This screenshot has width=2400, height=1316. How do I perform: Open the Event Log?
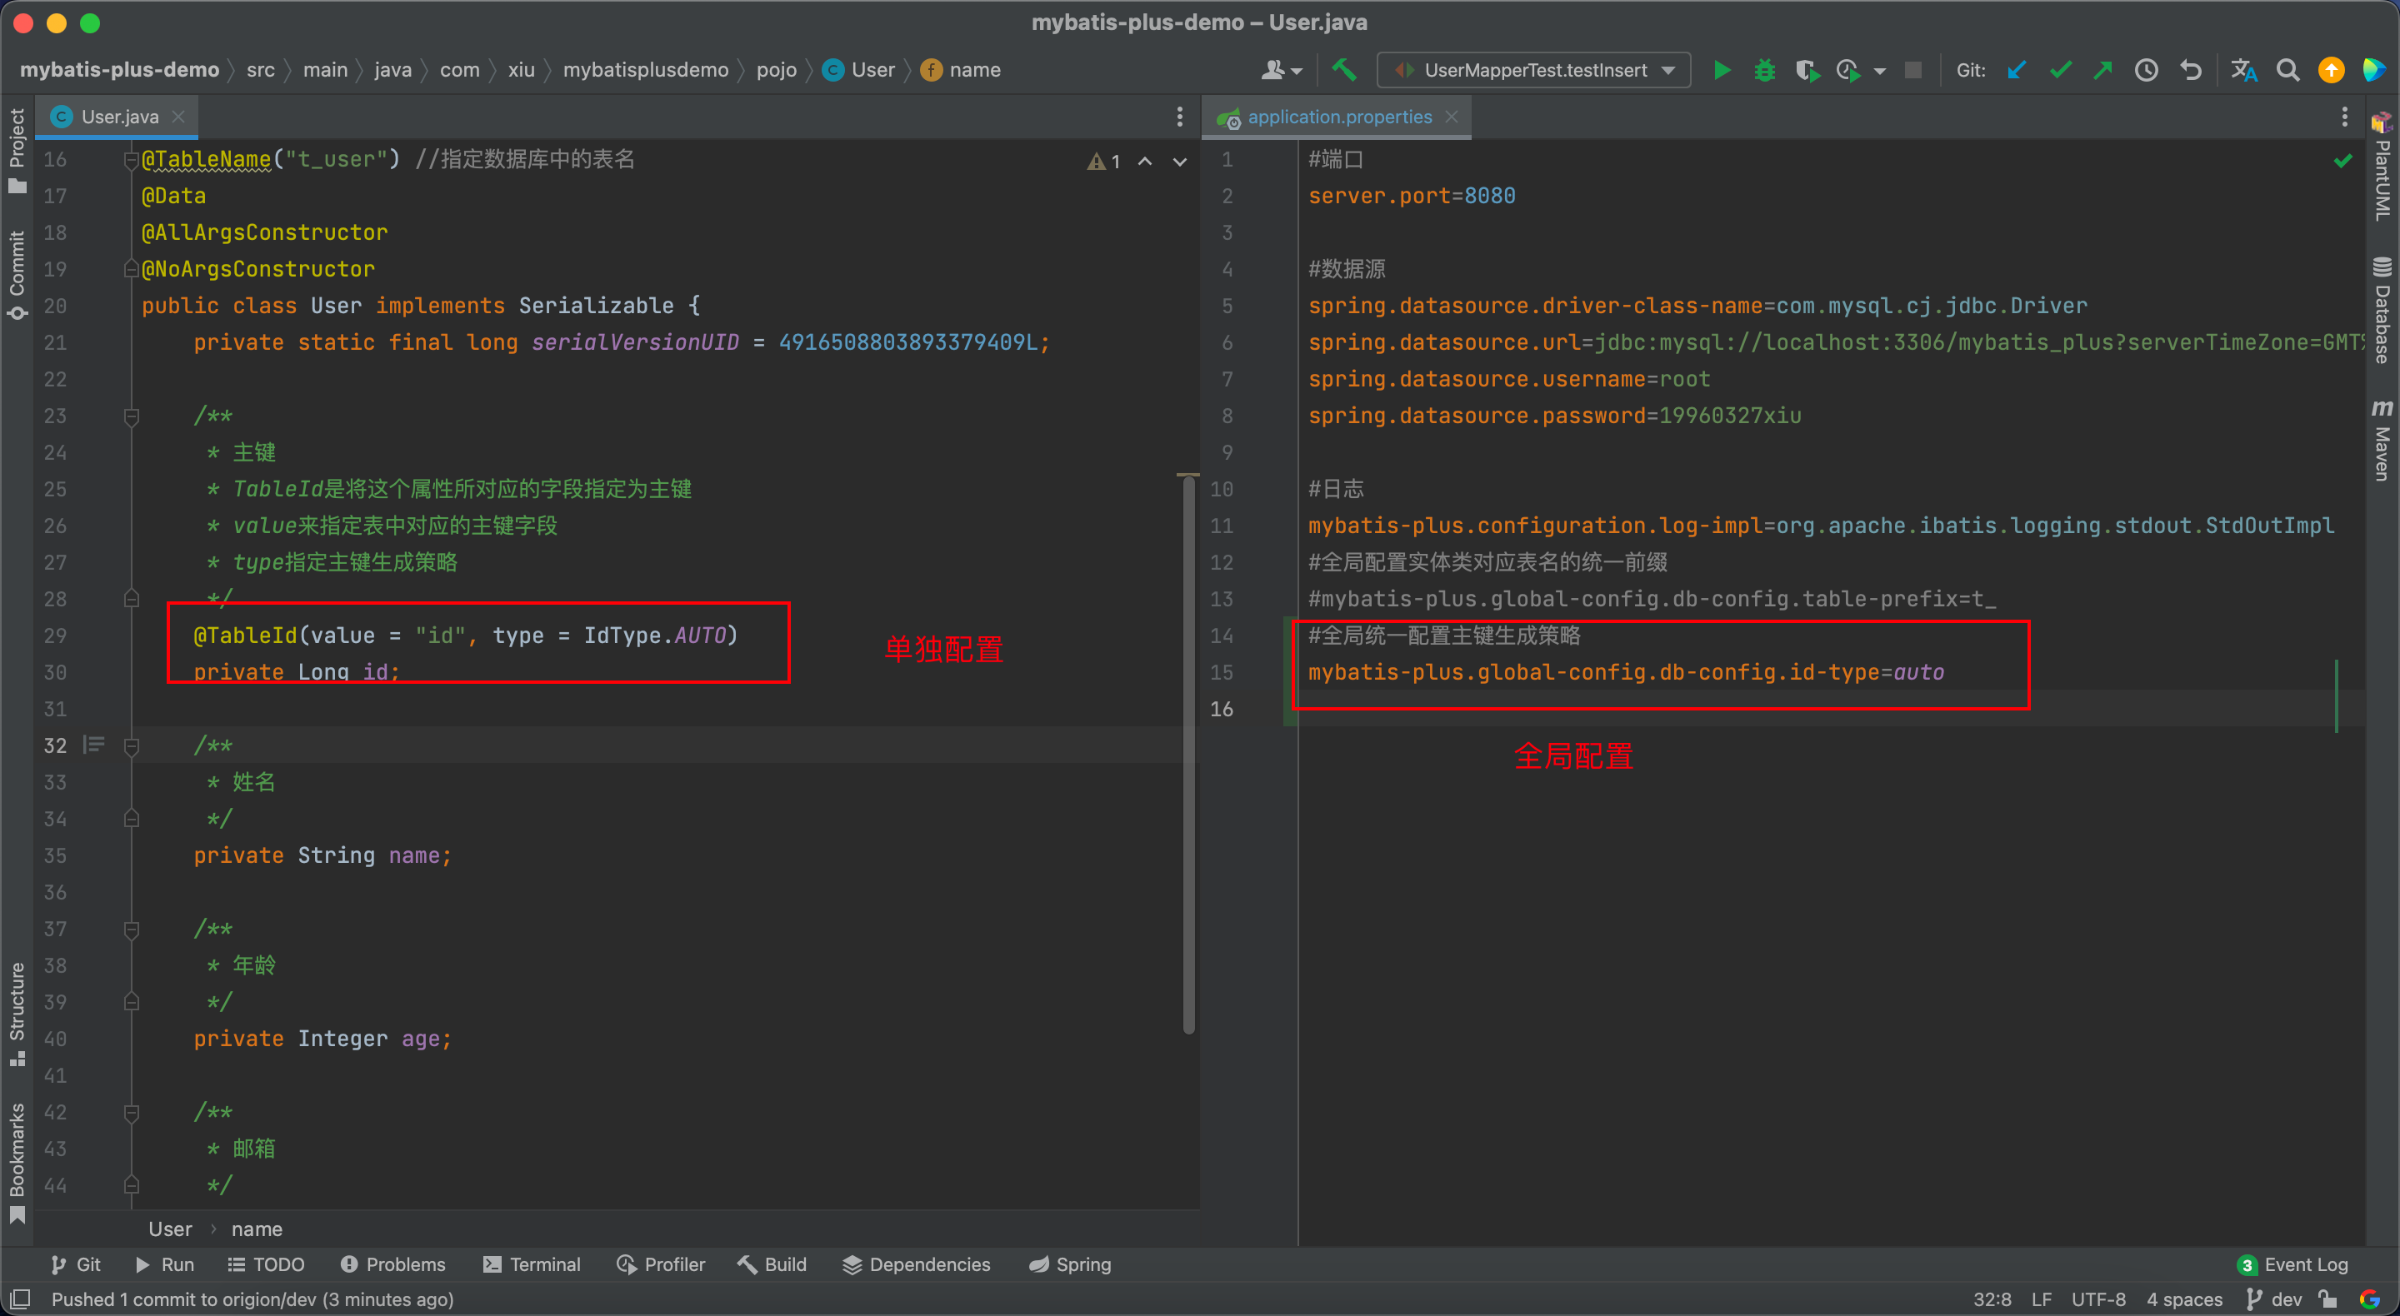(2292, 1264)
